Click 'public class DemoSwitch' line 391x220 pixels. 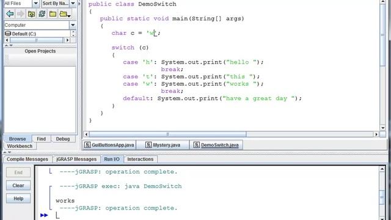tap(132, 4)
